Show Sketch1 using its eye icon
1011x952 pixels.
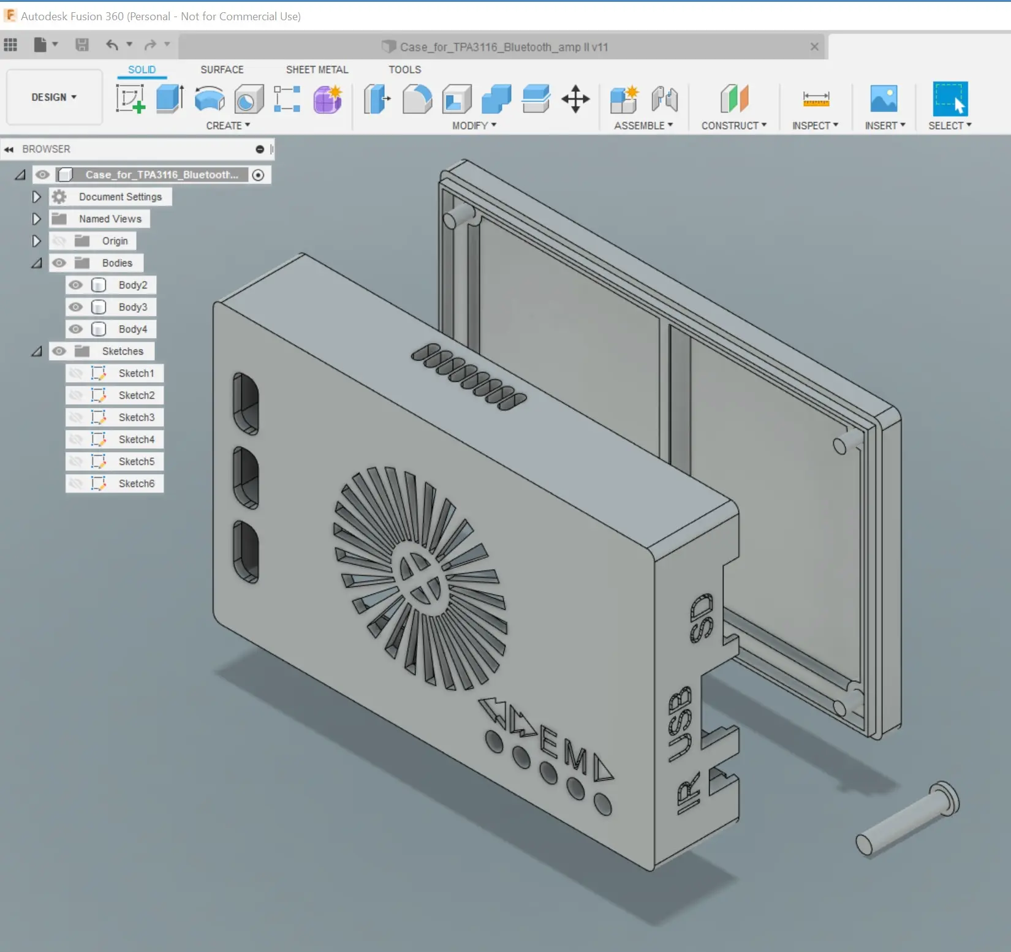point(75,373)
